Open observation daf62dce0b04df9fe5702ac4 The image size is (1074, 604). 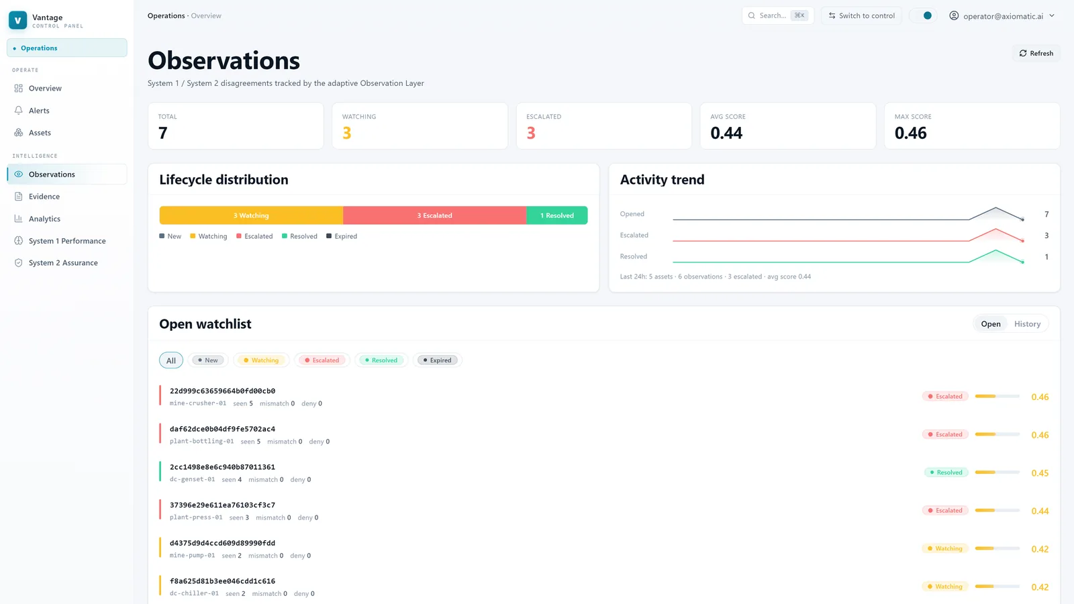[x=222, y=429]
